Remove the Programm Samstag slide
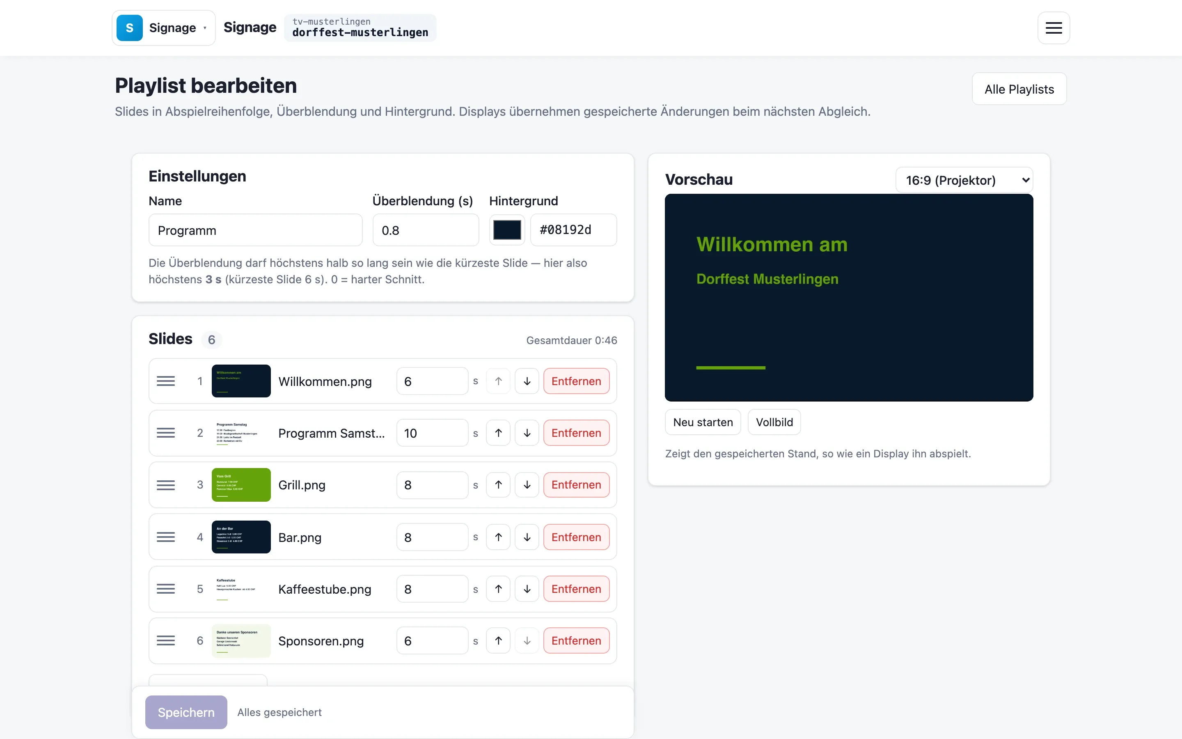1182x739 pixels. click(x=576, y=433)
